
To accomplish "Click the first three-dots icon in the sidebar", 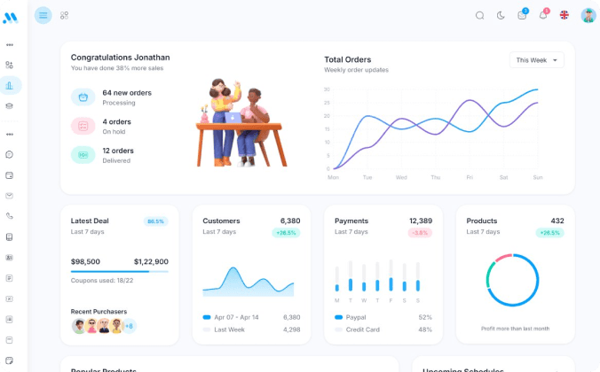I will pyautogui.click(x=10, y=44).
